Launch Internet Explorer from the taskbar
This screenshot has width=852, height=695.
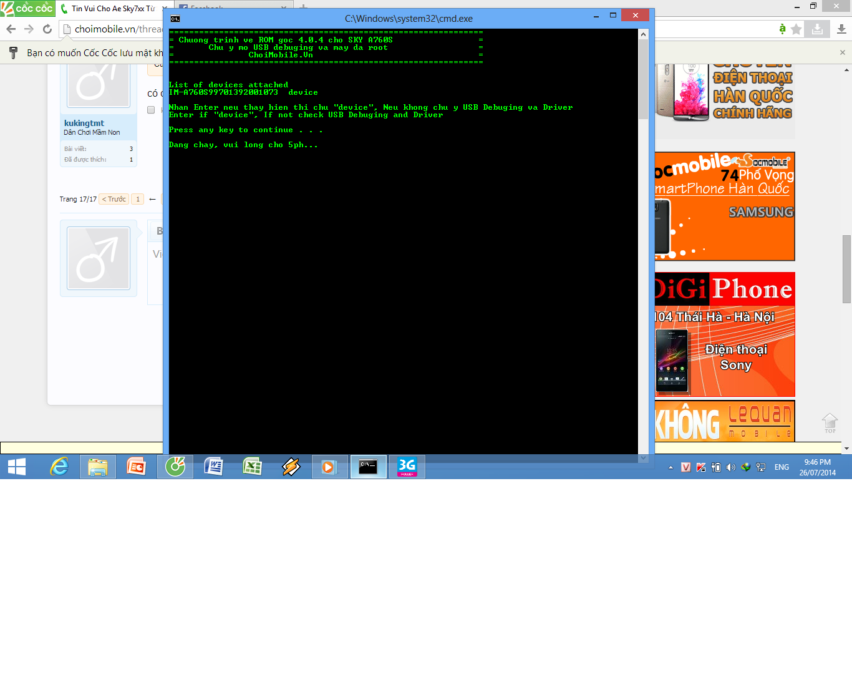click(x=59, y=467)
